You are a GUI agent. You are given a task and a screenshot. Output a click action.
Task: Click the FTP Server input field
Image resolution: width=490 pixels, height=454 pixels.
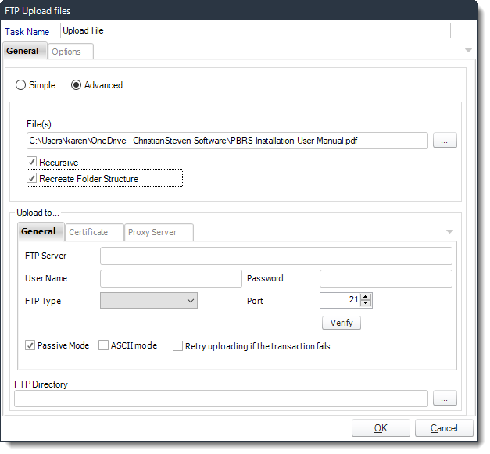pyautogui.click(x=276, y=256)
